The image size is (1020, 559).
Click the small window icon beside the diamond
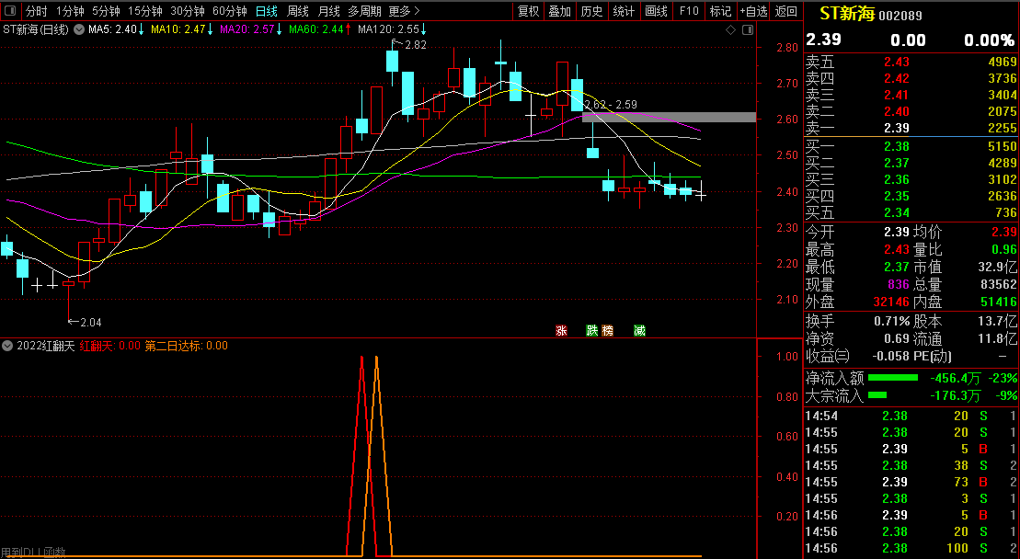(x=744, y=30)
